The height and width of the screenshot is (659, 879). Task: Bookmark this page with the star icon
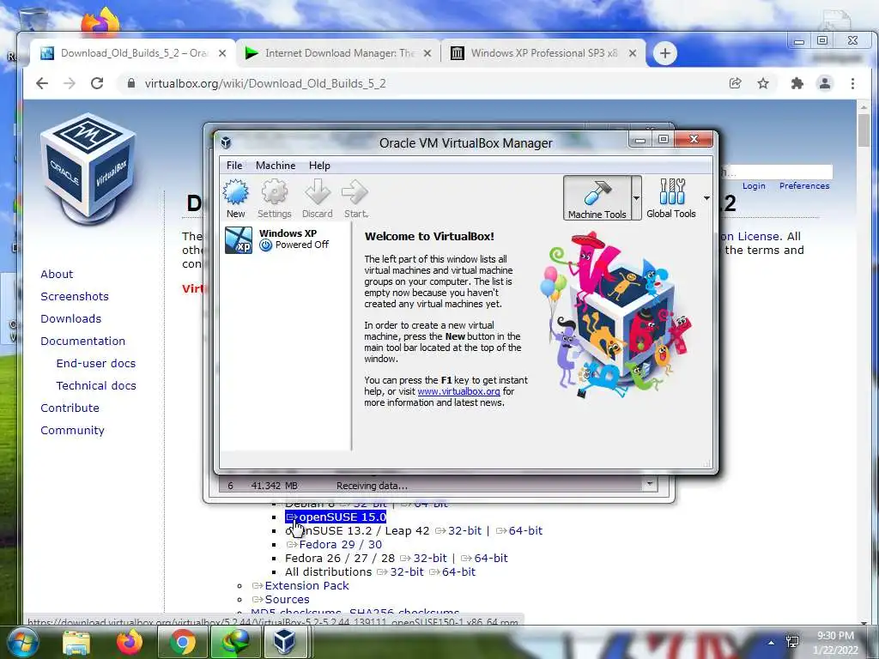pos(763,83)
